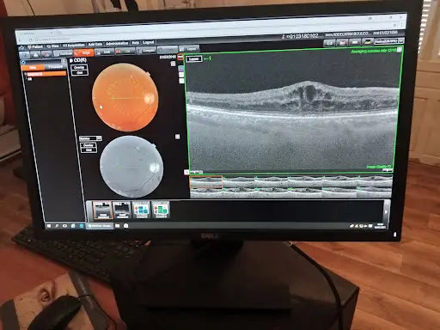440x330 pixels.
Task: Open File Explorer from the taskbar
Action: [x=118, y=226]
